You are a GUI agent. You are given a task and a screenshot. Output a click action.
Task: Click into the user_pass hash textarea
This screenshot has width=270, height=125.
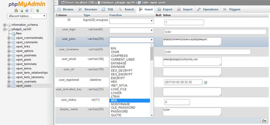(192, 41)
